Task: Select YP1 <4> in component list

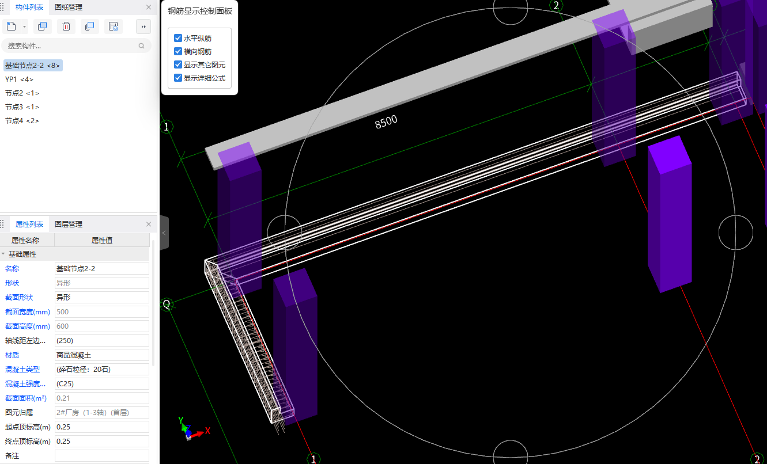Action: click(x=19, y=79)
